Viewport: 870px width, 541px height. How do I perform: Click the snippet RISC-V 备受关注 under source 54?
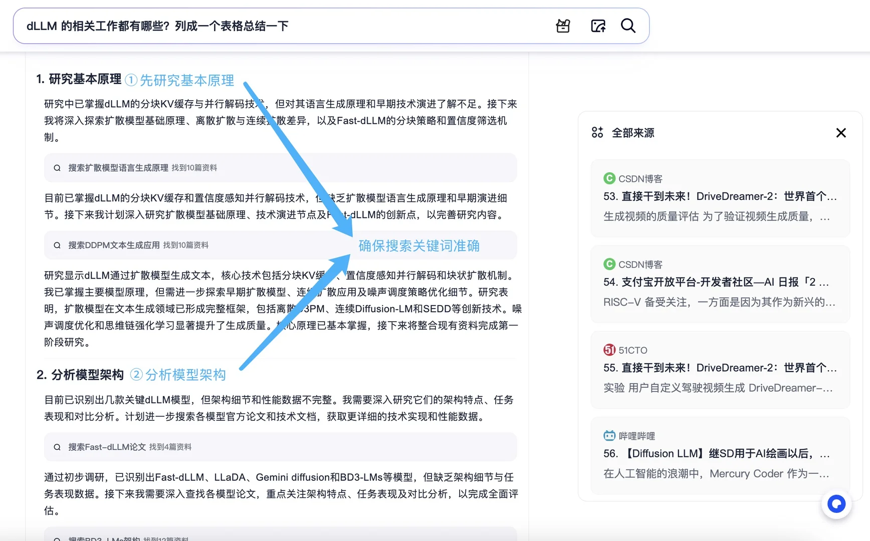[719, 302]
